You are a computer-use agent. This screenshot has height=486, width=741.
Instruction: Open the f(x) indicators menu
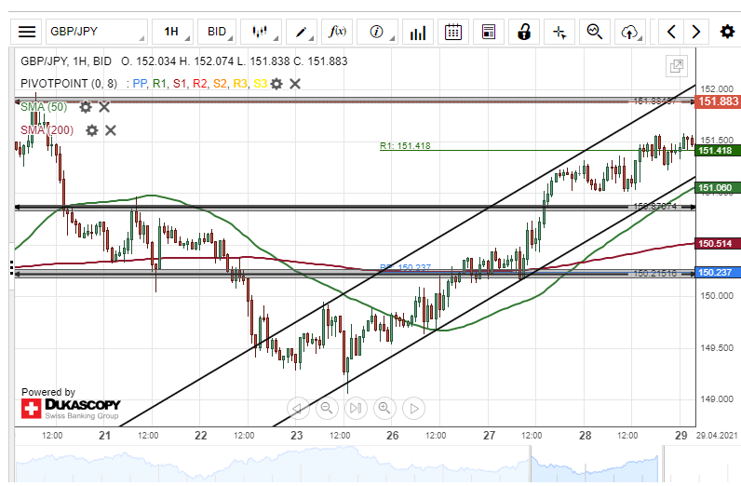(340, 32)
